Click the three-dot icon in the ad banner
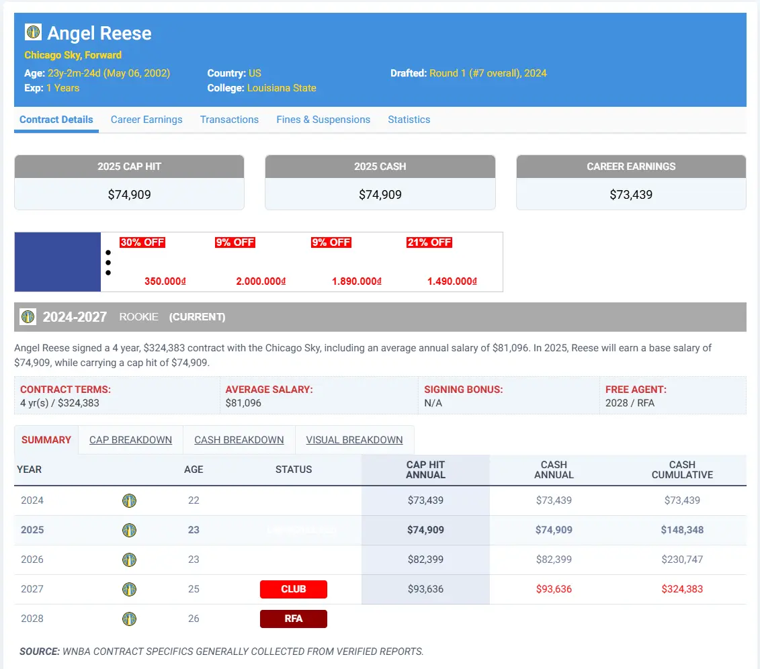Screen dimensions: 760x669 coord(108,263)
